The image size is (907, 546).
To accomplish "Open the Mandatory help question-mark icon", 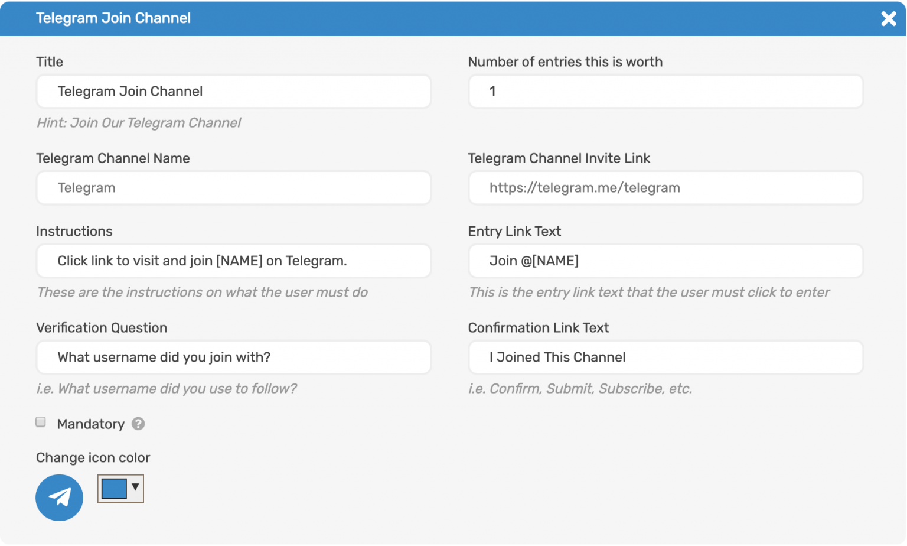I will click(x=138, y=424).
